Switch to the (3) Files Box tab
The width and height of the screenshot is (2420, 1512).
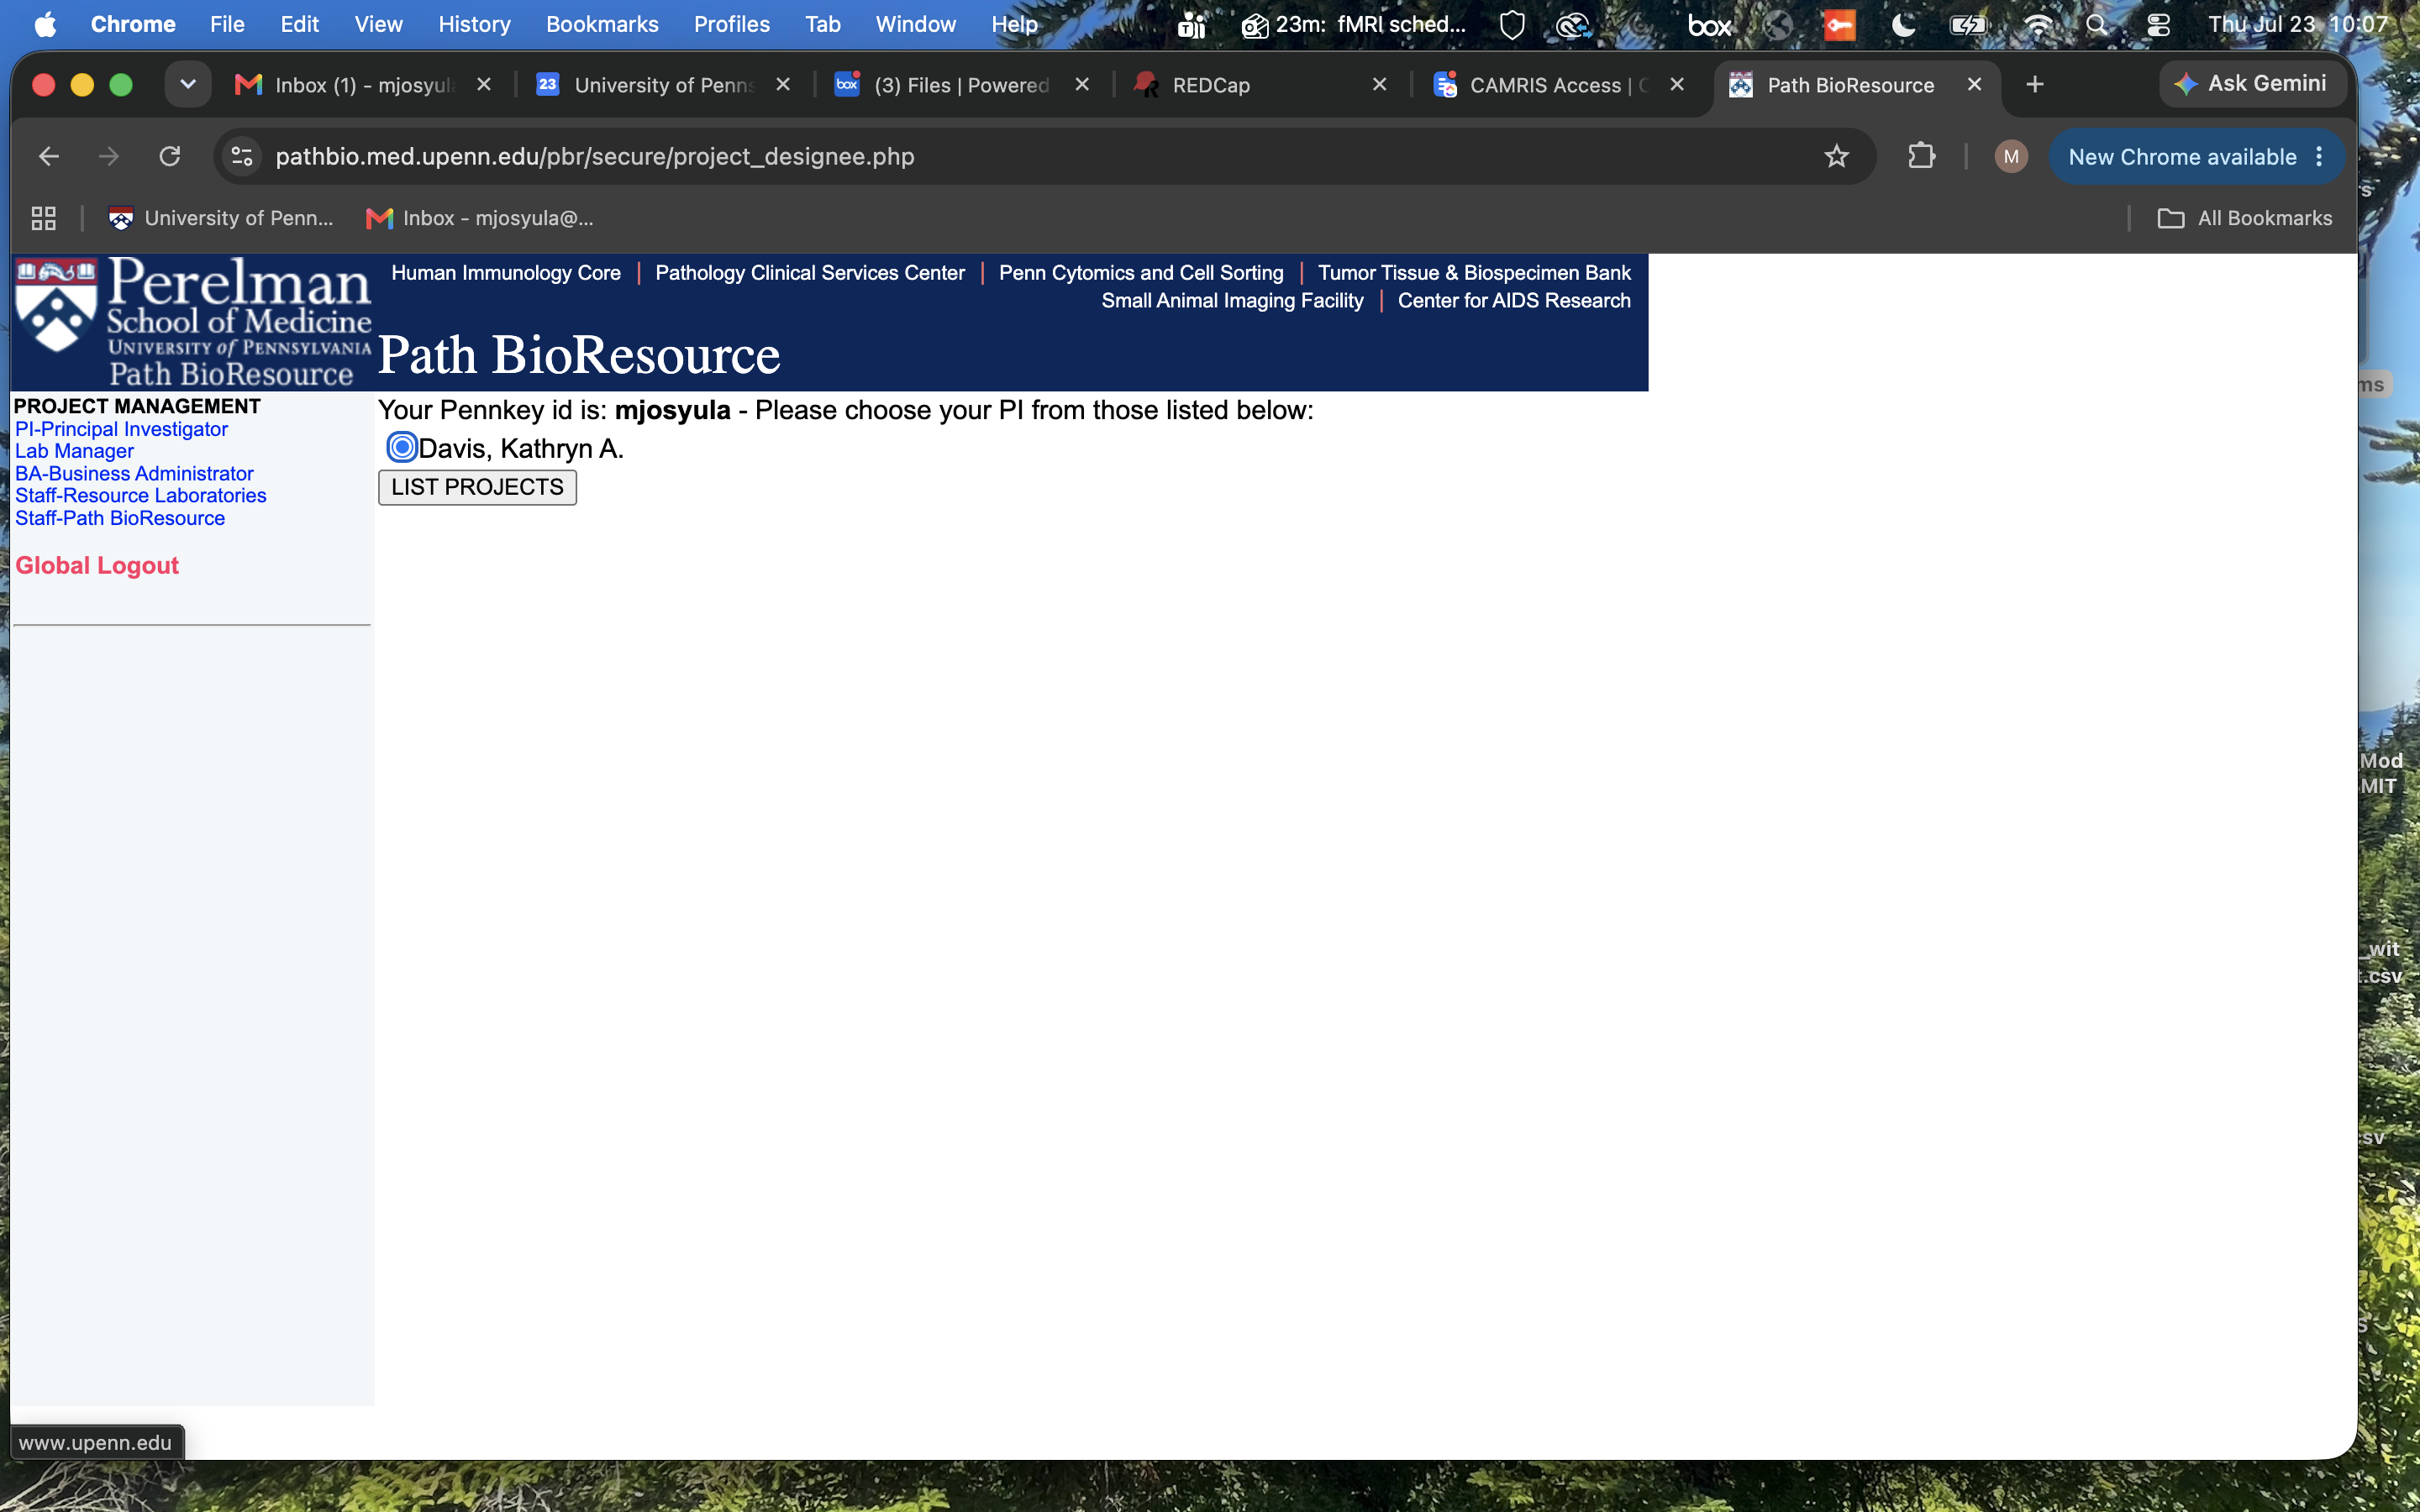(962, 85)
